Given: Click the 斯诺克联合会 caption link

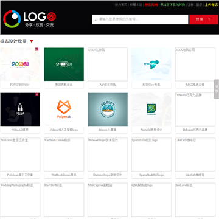Looking at the screenshot, I should [64, 85].
